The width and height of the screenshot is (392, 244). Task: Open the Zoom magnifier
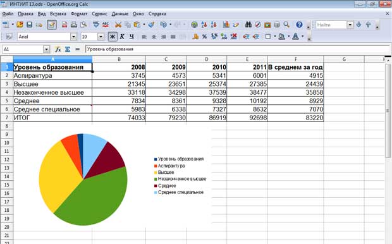[286, 25]
